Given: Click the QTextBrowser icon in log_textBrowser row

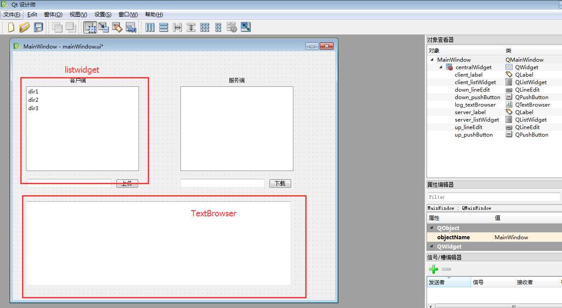Looking at the screenshot, I should [x=509, y=105].
